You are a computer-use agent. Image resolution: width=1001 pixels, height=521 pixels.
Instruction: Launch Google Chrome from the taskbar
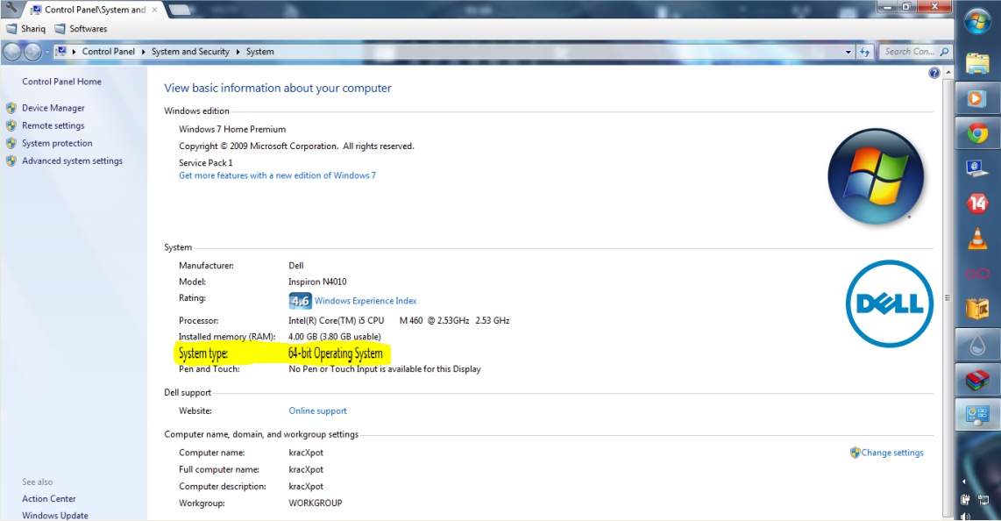(x=977, y=133)
